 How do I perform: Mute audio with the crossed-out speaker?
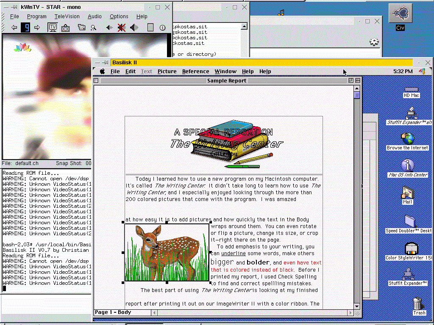(121, 28)
